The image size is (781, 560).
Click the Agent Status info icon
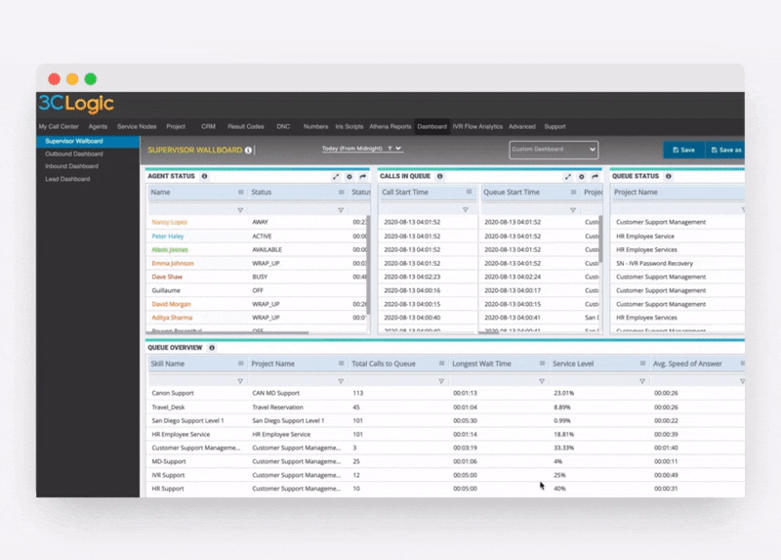[x=204, y=176]
